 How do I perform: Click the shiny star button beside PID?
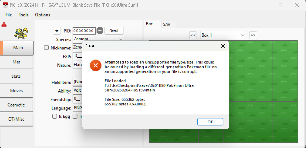pyautogui.click(x=57, y=31)
